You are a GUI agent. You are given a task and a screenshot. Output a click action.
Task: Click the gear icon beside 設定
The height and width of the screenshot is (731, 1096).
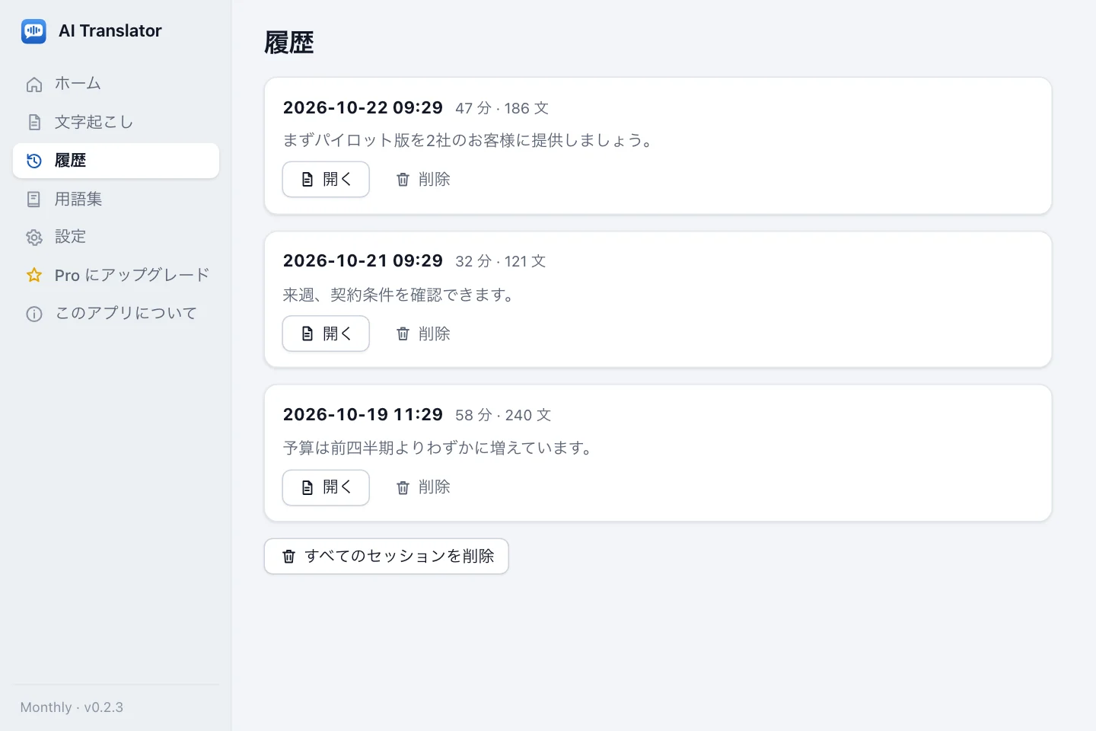(34, 238)
